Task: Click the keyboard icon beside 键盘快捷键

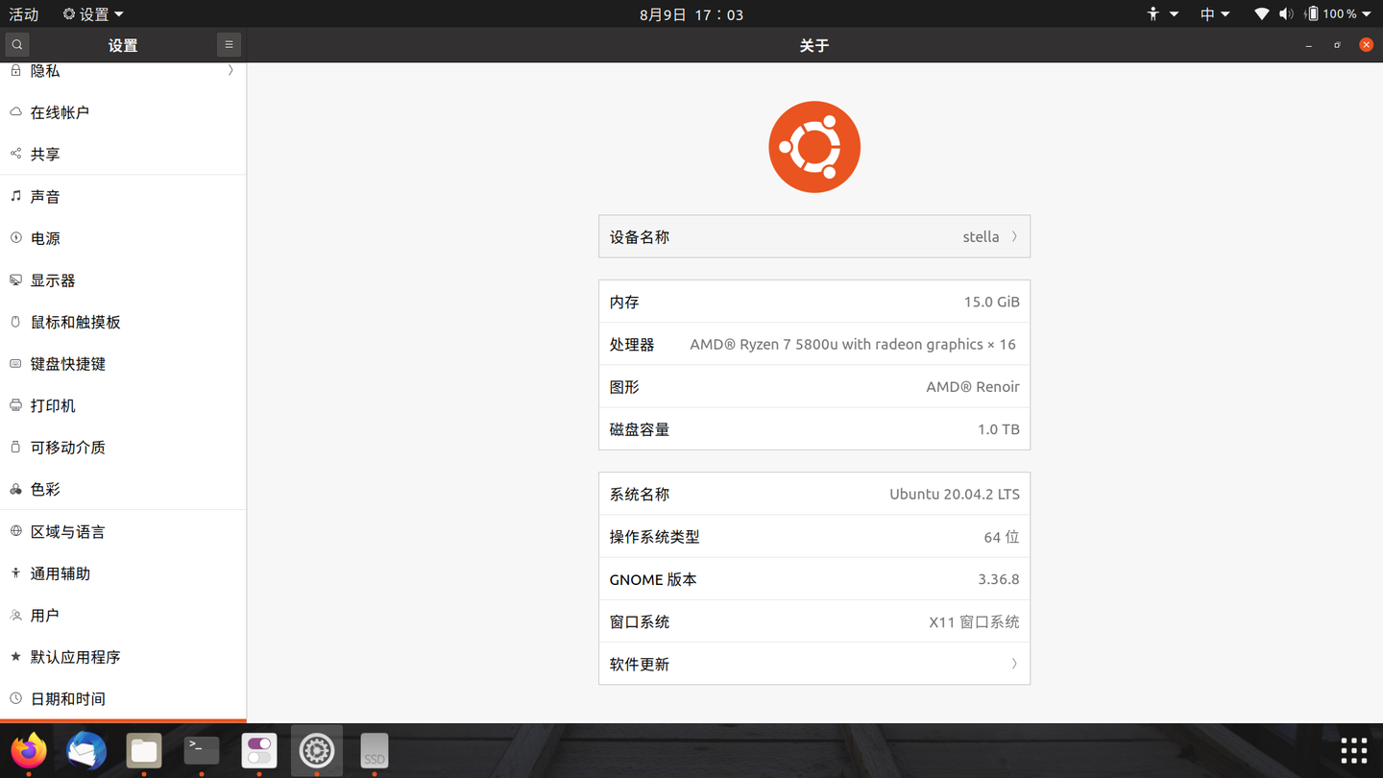Action: [x=15, y=364]
